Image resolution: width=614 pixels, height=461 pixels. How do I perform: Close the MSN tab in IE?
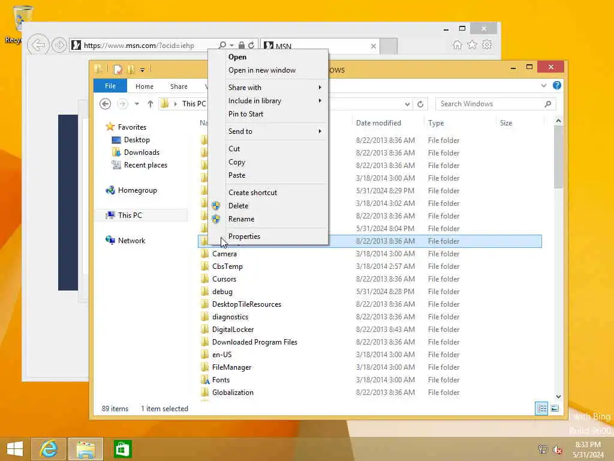coord(373,46)
